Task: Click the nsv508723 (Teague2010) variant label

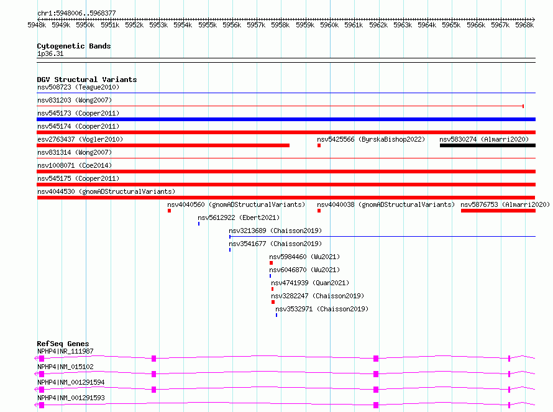Action: (78, 87)
